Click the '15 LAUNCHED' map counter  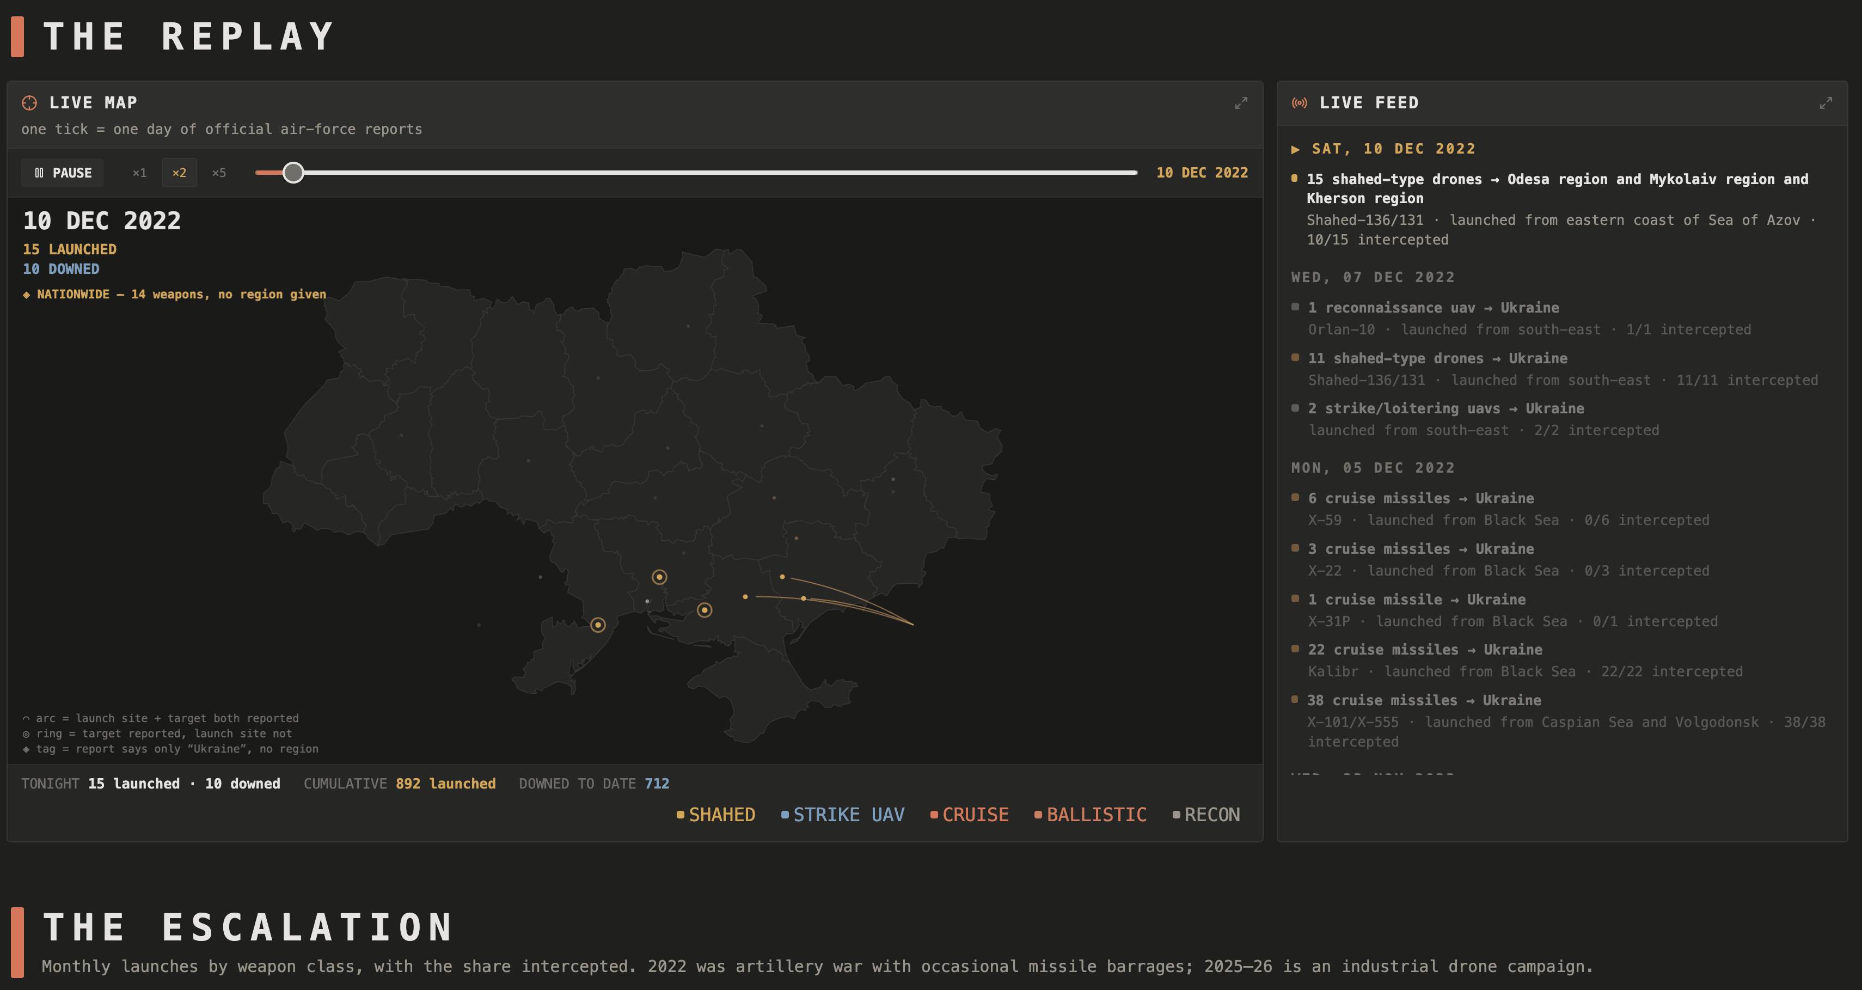[69, 249]
